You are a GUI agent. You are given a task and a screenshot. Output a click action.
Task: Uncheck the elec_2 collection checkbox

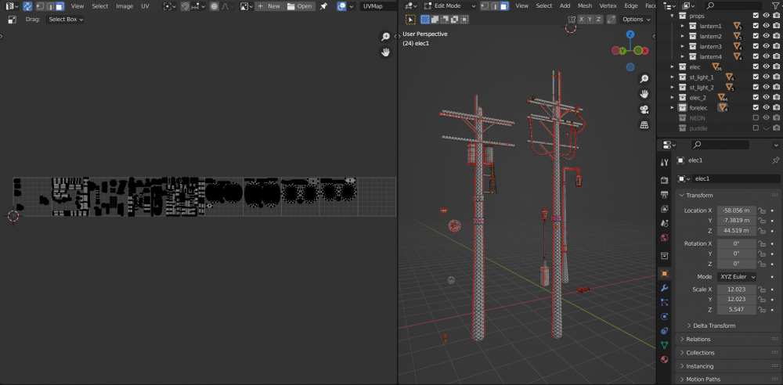pyautogui.click(x=755, y=98)
